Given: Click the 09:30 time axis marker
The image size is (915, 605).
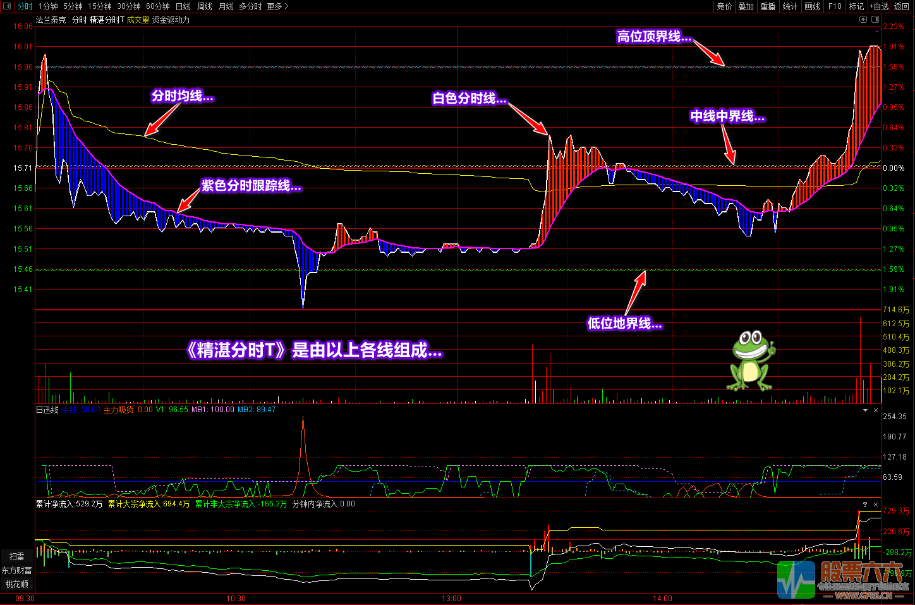Looking at the screenshot, I should tap(25, 598).
